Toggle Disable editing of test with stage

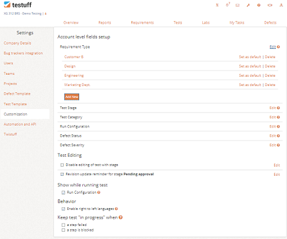pos(62,165)
